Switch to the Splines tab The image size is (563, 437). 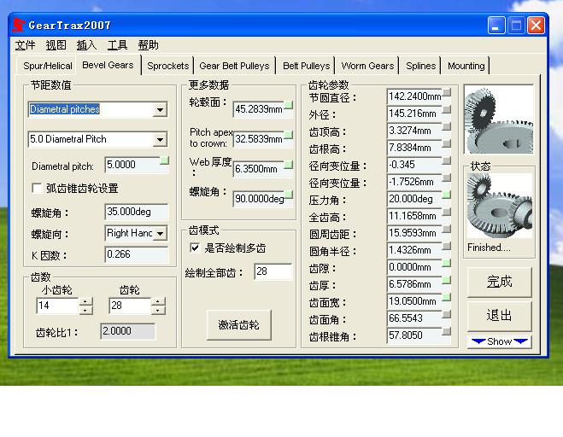pyautogui.click(x=420, y=66)
